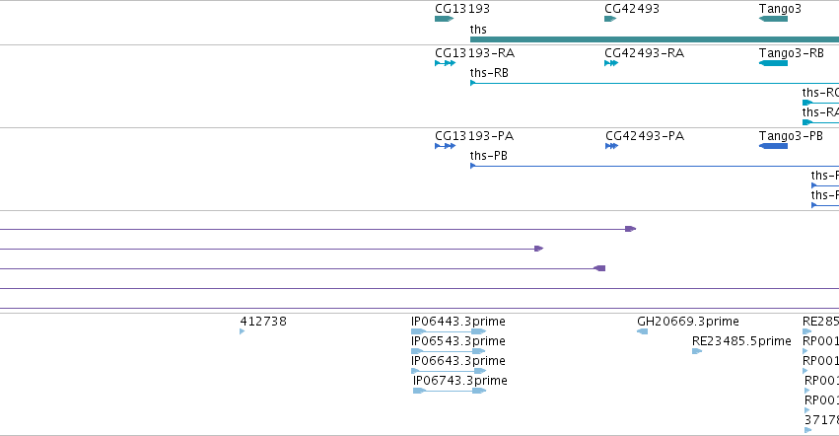The image size is (839, 436).
Task: Select the CG13193 gene arrow glyph
Action: click(x=444, y=19)
